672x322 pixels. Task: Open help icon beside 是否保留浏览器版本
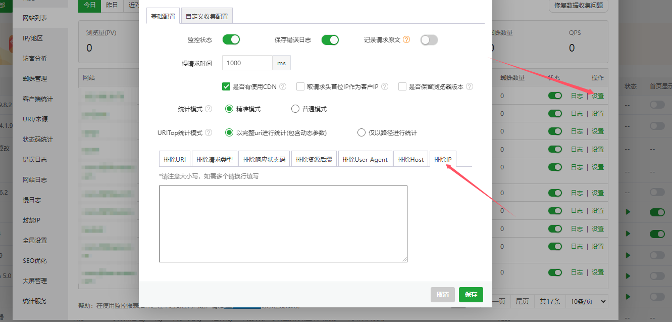470,86
